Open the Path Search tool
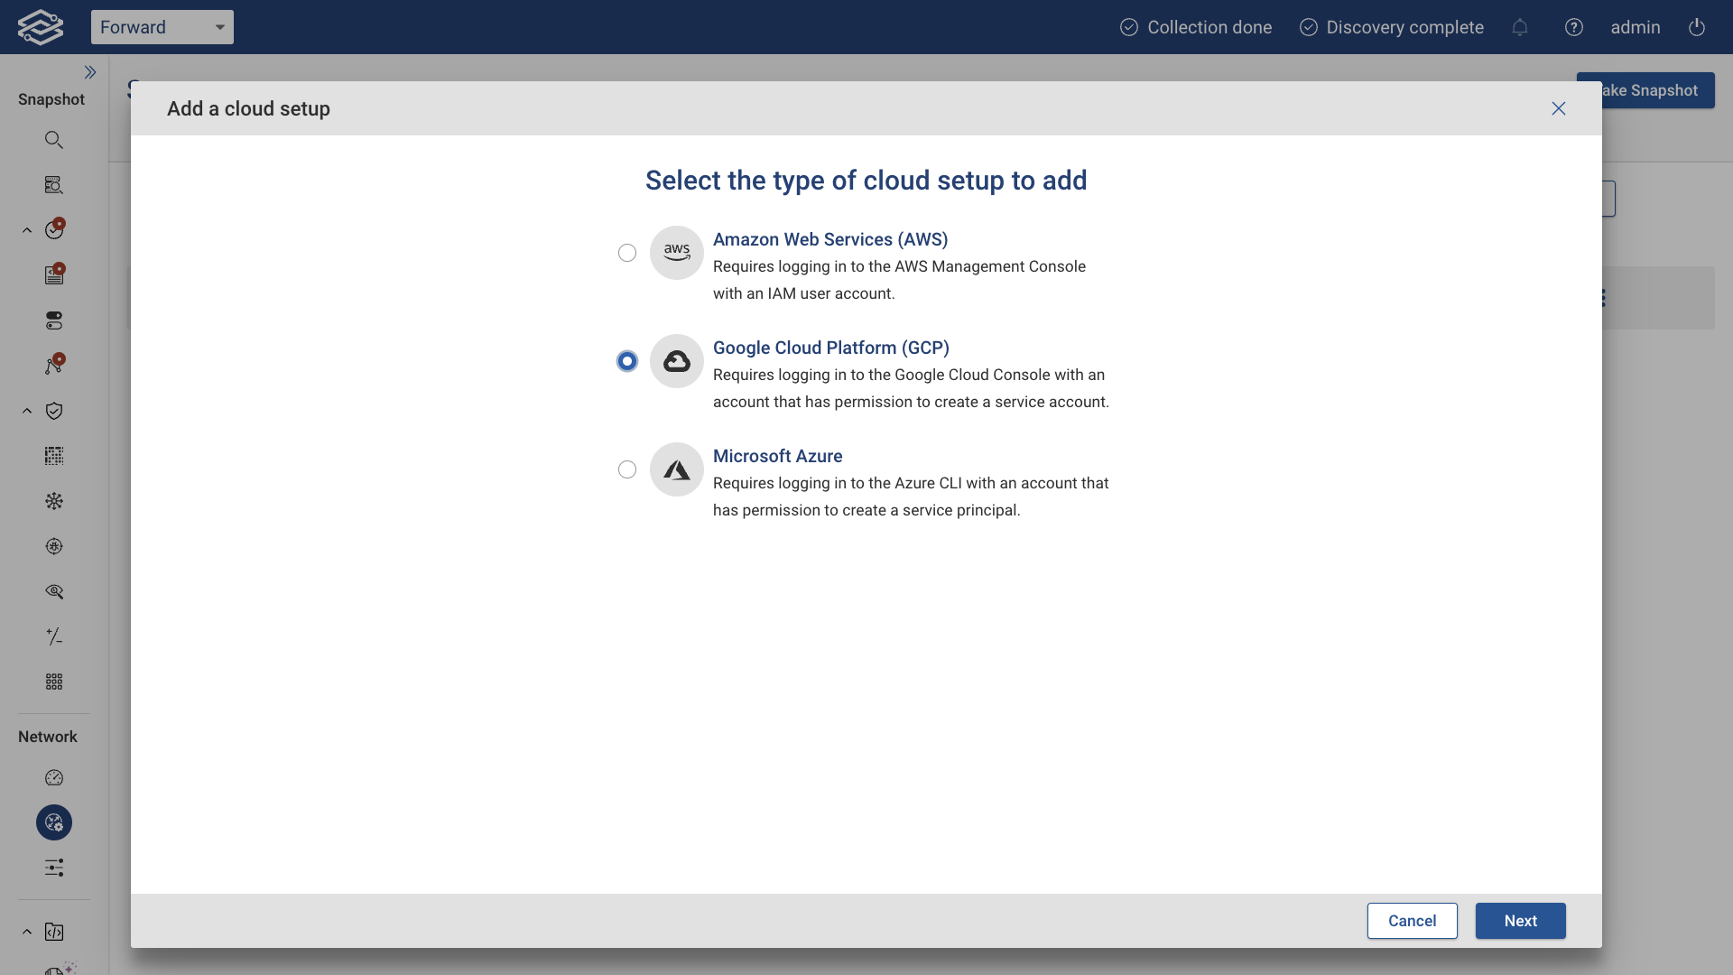This screenshot has width=1733, height=975. coord(54,184)
